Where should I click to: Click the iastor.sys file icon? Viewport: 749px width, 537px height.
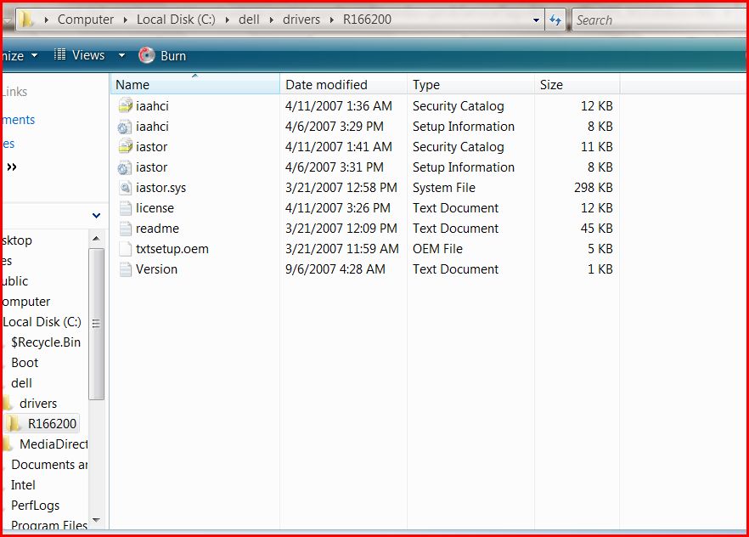(125, 188)
